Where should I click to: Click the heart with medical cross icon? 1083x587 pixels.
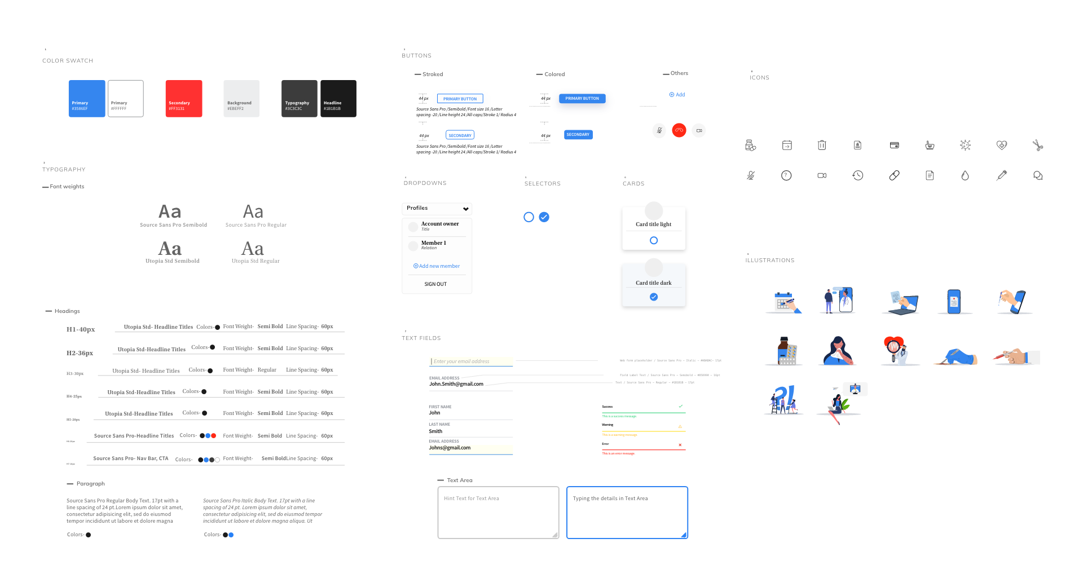coord(1002,145)
